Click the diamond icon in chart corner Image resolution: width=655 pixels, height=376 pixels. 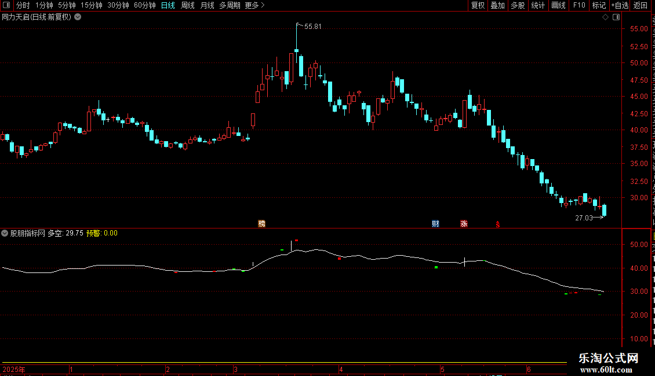(x=605, y=17)
